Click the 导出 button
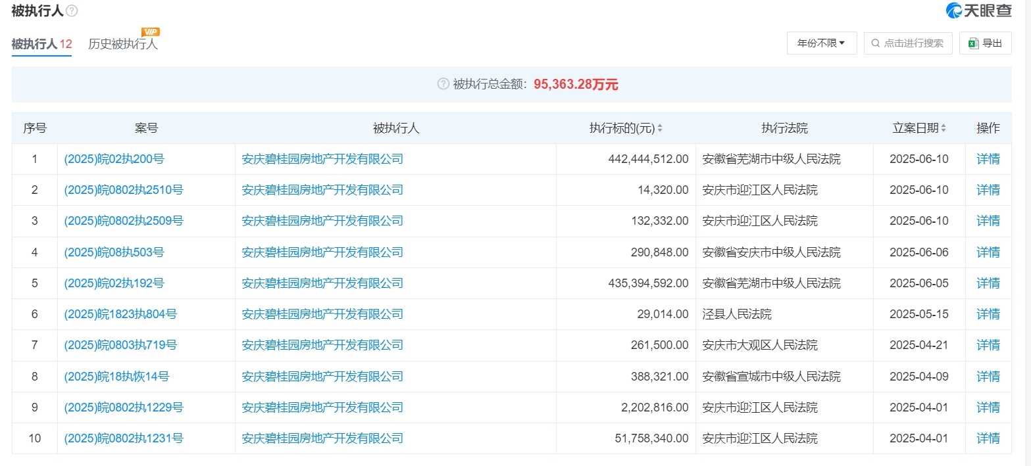Screen dimensions: 1031x466 [x=985, y=43]
